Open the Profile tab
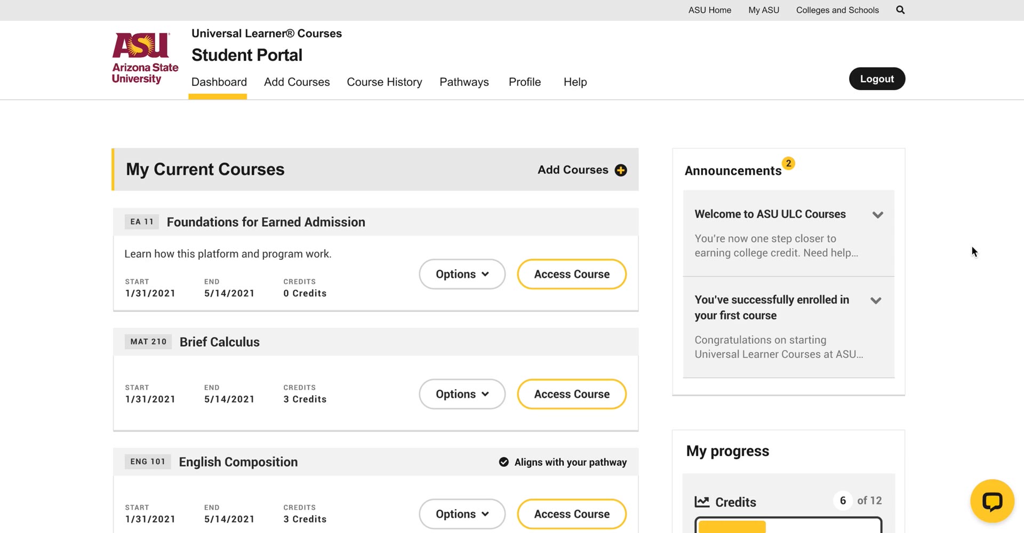The width and height of the screenshot is (1024, 533). 525,82
